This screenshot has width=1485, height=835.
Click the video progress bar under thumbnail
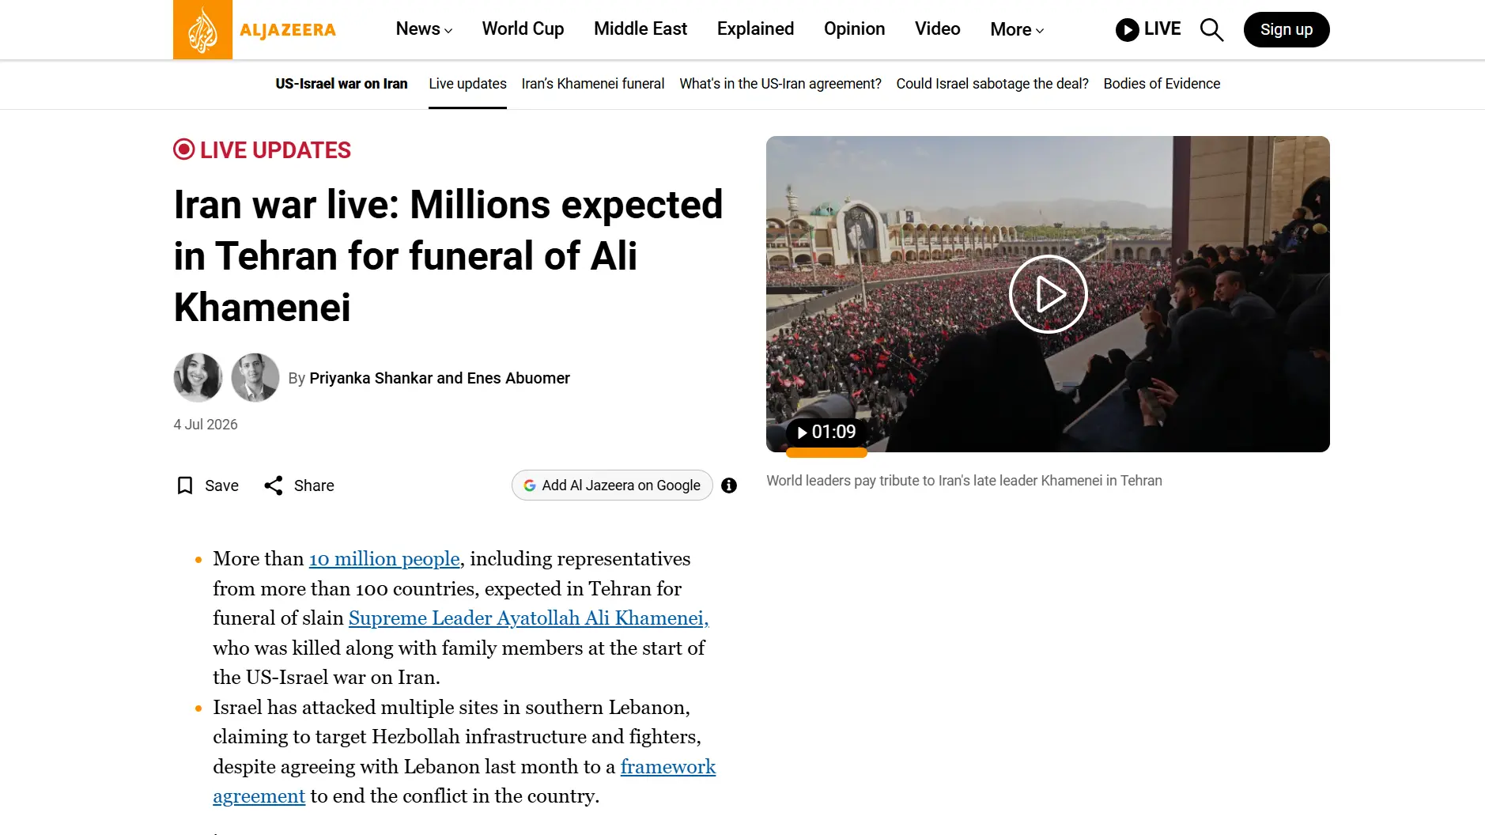point(826,454)
